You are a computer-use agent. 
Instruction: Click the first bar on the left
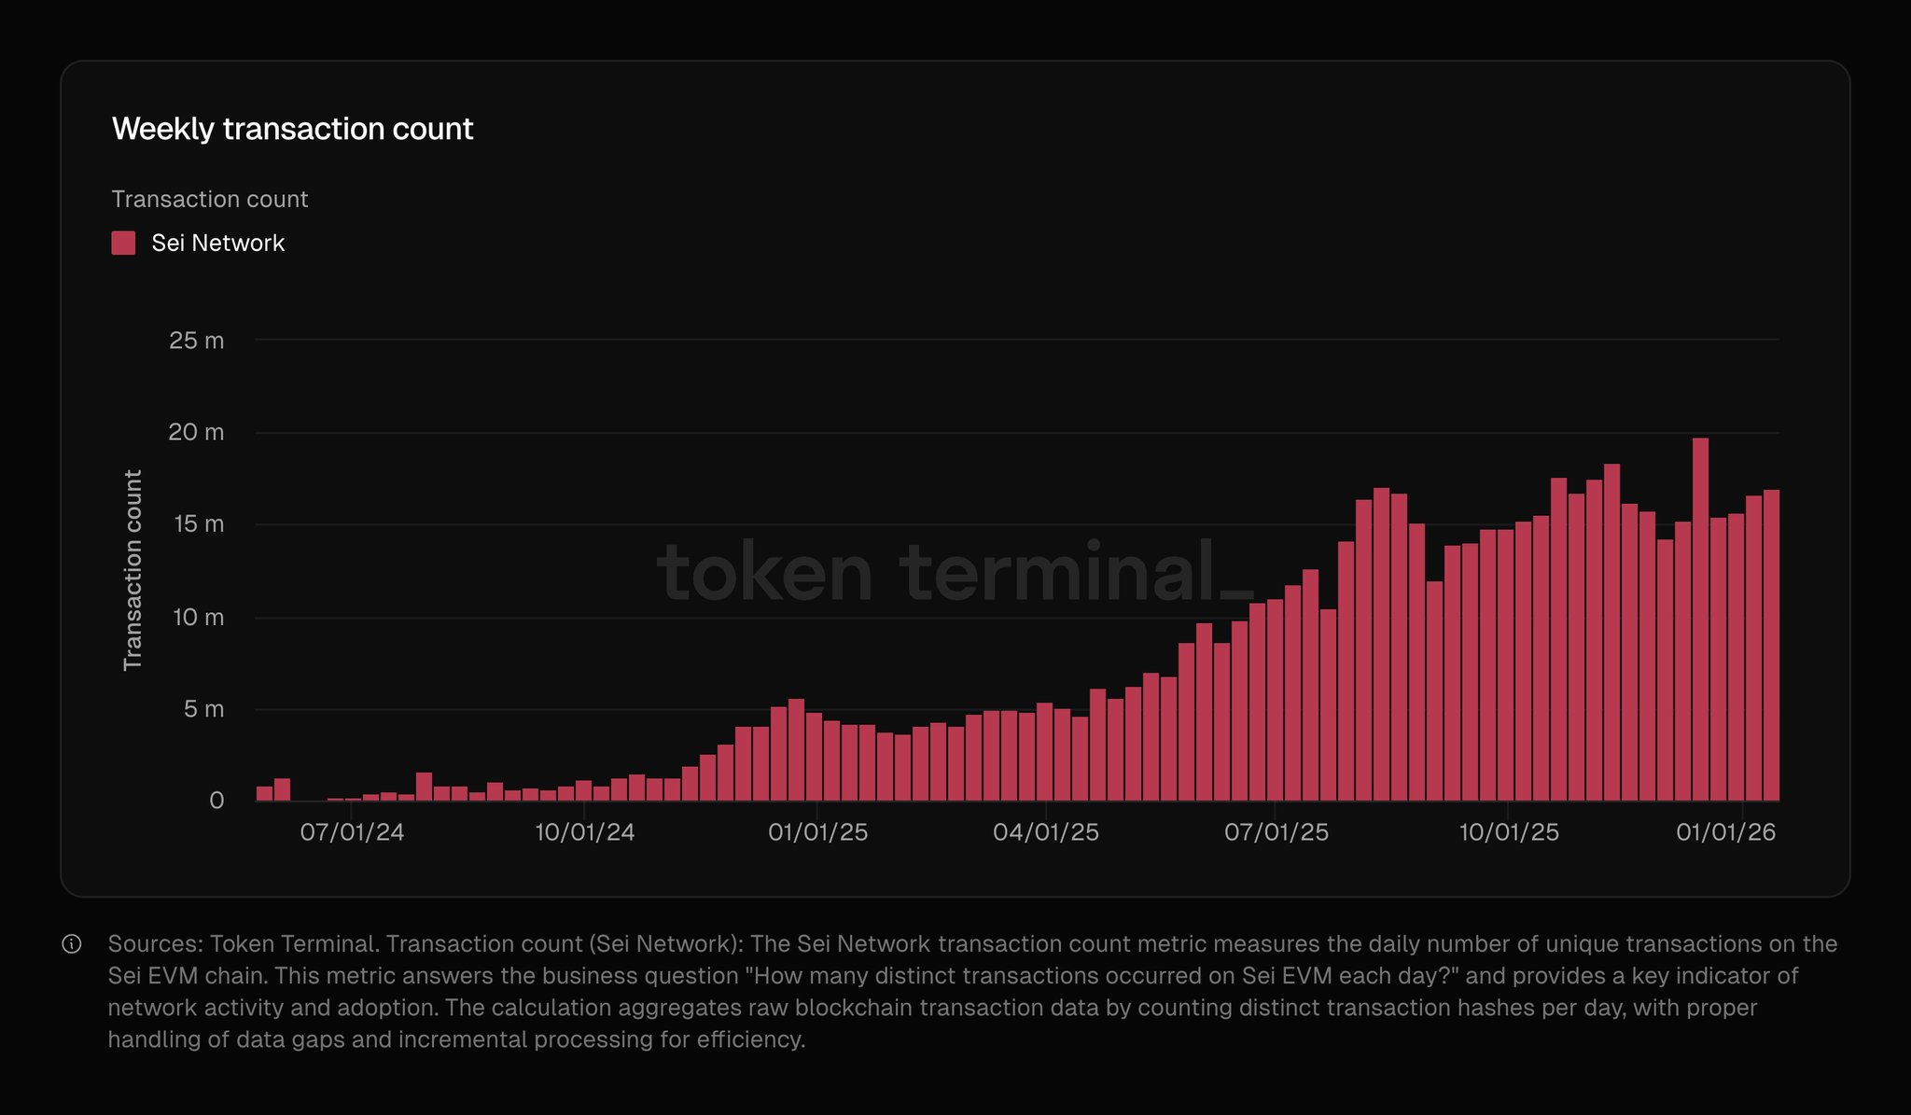click(x=264, y=793)
